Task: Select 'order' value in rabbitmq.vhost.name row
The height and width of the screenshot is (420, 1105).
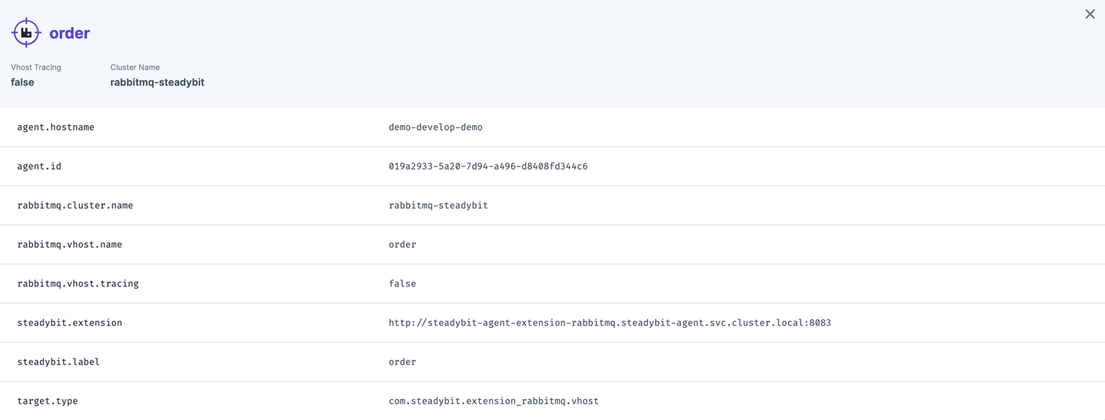Action: click(402, 245)
